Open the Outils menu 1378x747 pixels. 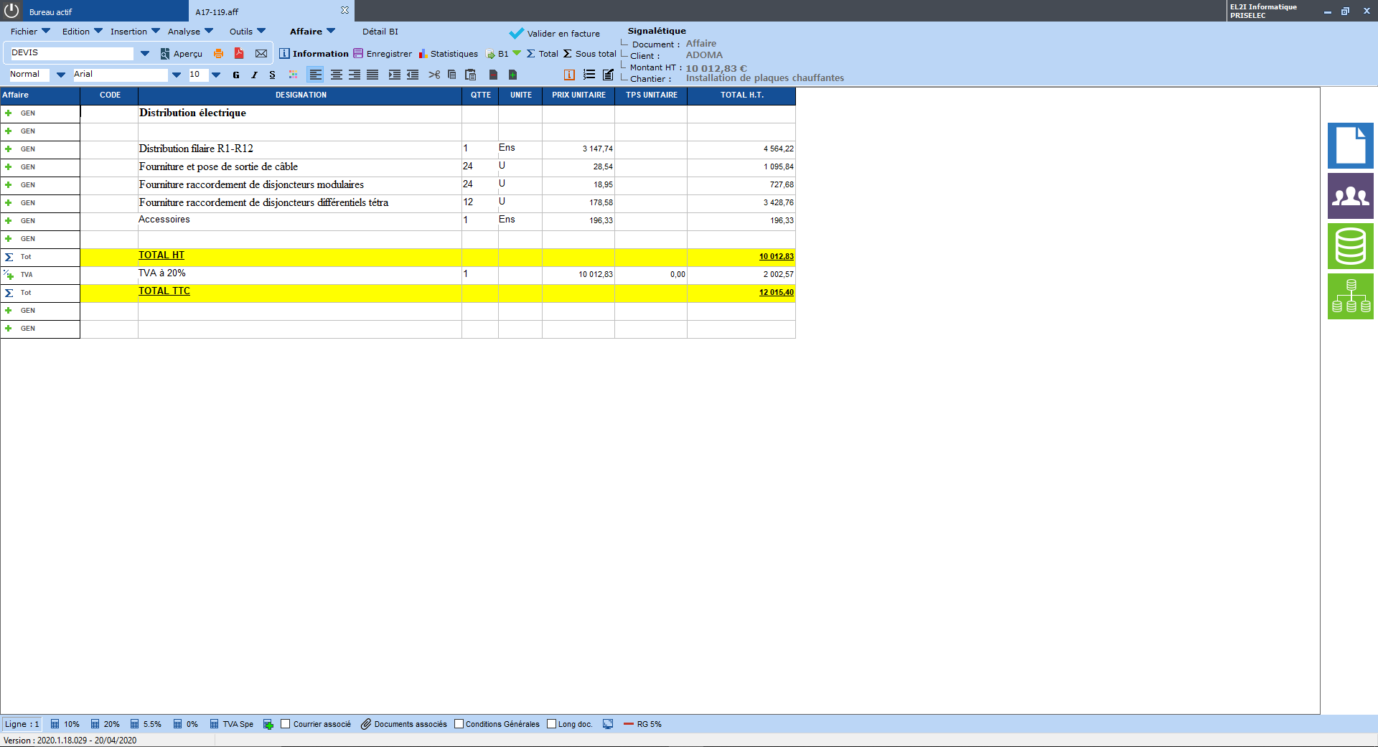(247, 32)
